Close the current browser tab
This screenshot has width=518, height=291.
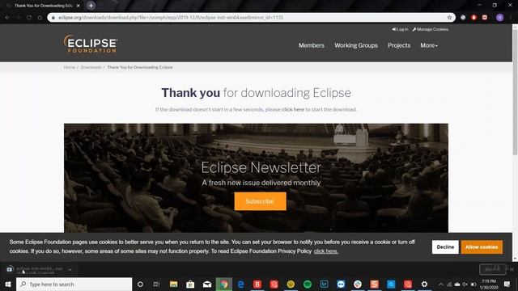(x=78, y=6)
